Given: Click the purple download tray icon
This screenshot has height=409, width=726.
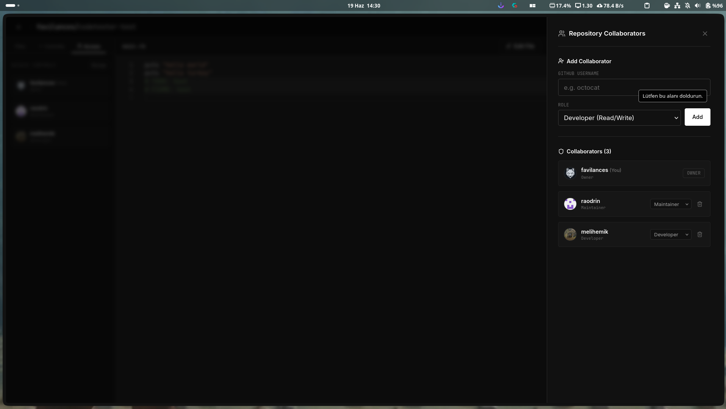Looking at the screenshot, I should (501, 6).
